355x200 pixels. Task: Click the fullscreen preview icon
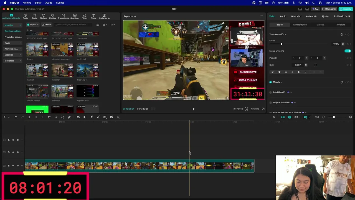tap(263, 109)
